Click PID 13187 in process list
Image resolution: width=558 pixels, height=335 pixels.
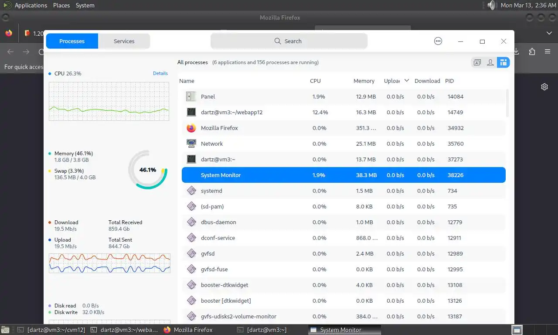[455, 316]
